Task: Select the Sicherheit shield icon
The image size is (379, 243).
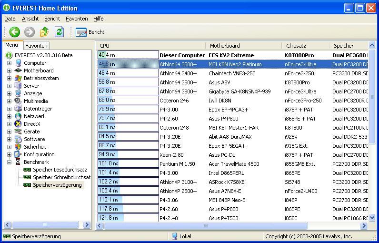Action: click(18, 147)
